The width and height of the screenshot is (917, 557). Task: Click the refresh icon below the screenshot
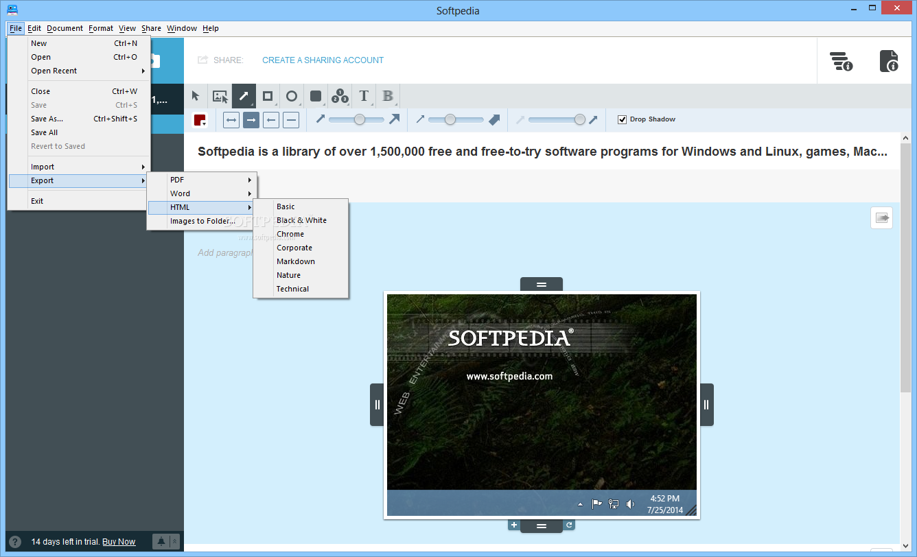click(x=569, y=525)
